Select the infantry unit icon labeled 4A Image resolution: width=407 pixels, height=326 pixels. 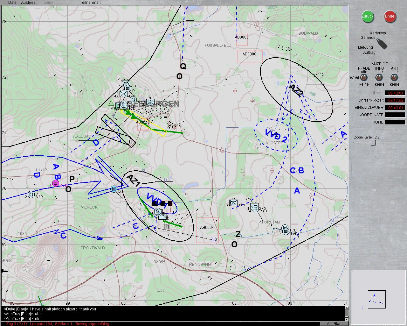(124, 94)
